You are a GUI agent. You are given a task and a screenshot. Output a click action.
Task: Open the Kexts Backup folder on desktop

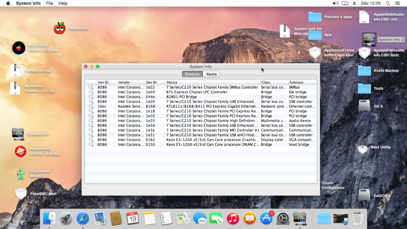pyautogui.click(x=364, y=71)
